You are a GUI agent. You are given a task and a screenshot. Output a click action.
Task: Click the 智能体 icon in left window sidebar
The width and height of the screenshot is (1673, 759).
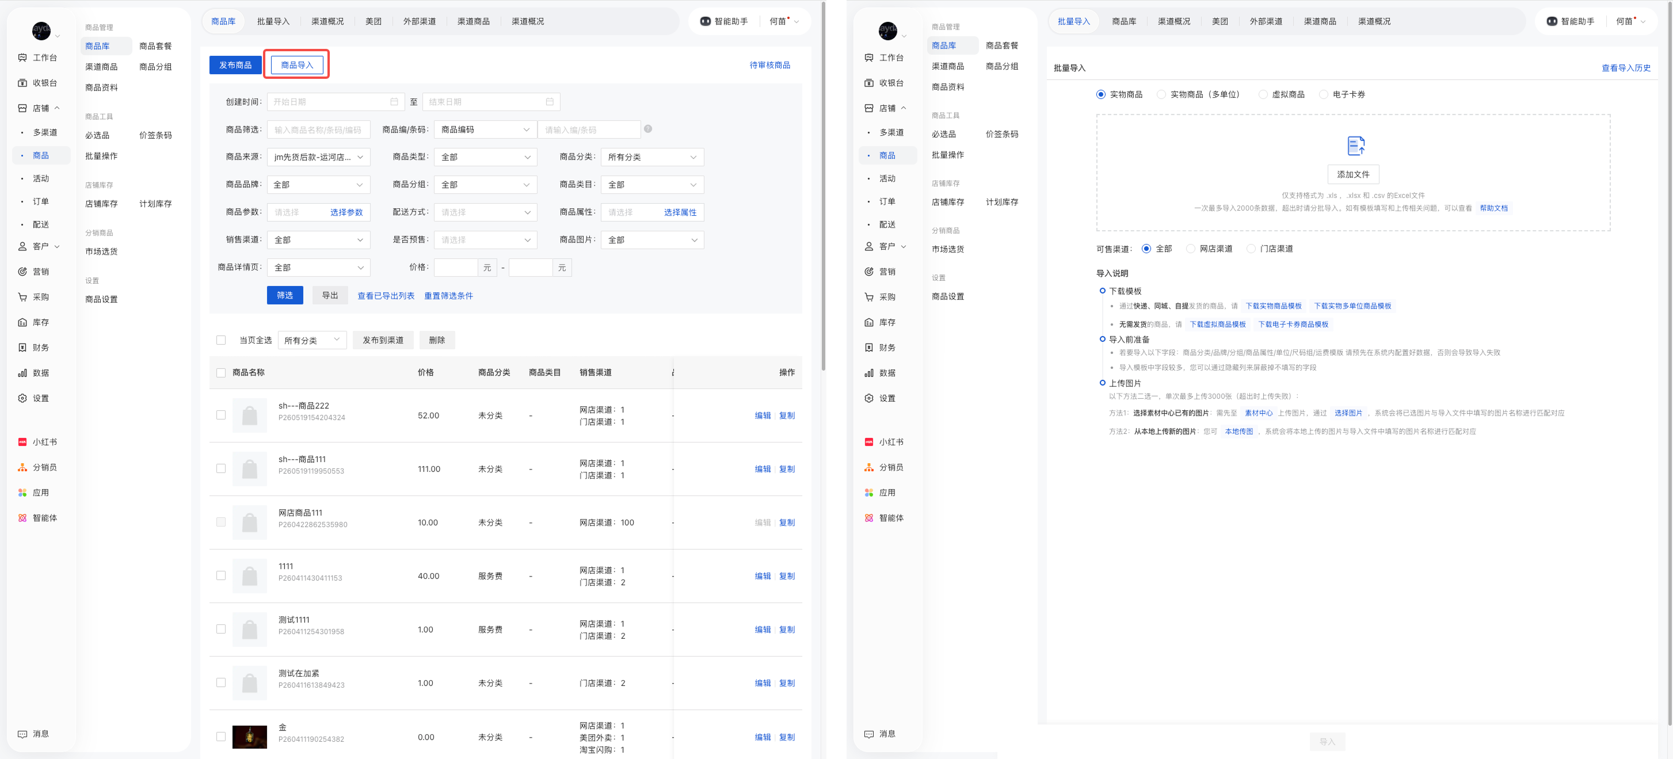(22, 518)
